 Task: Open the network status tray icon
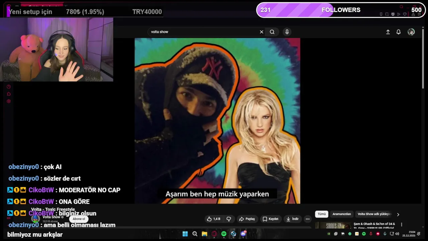tap(392, 234)
